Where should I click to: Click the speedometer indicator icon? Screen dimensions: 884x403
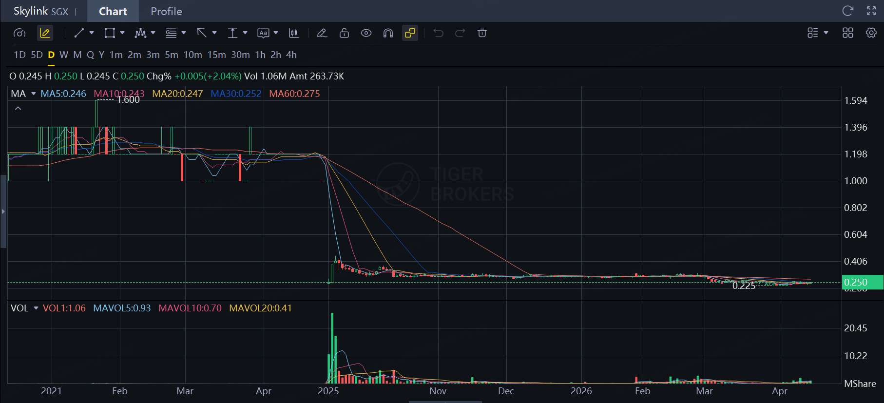point(19,33)
